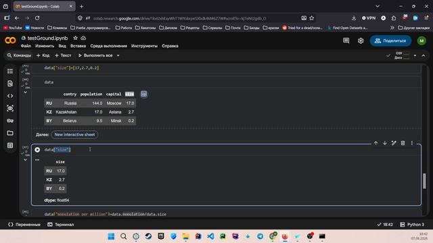Bookmark this page with the star

312,18
